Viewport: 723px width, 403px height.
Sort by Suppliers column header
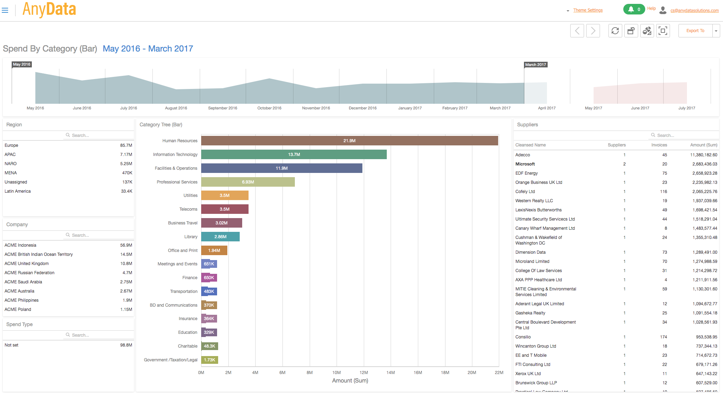coord(617,145)
